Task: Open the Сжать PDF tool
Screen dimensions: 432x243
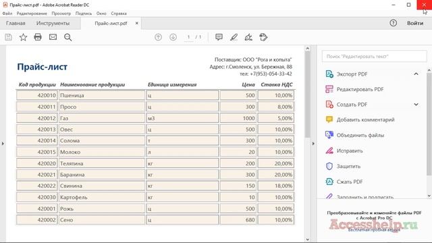Action: click(344, 182)
